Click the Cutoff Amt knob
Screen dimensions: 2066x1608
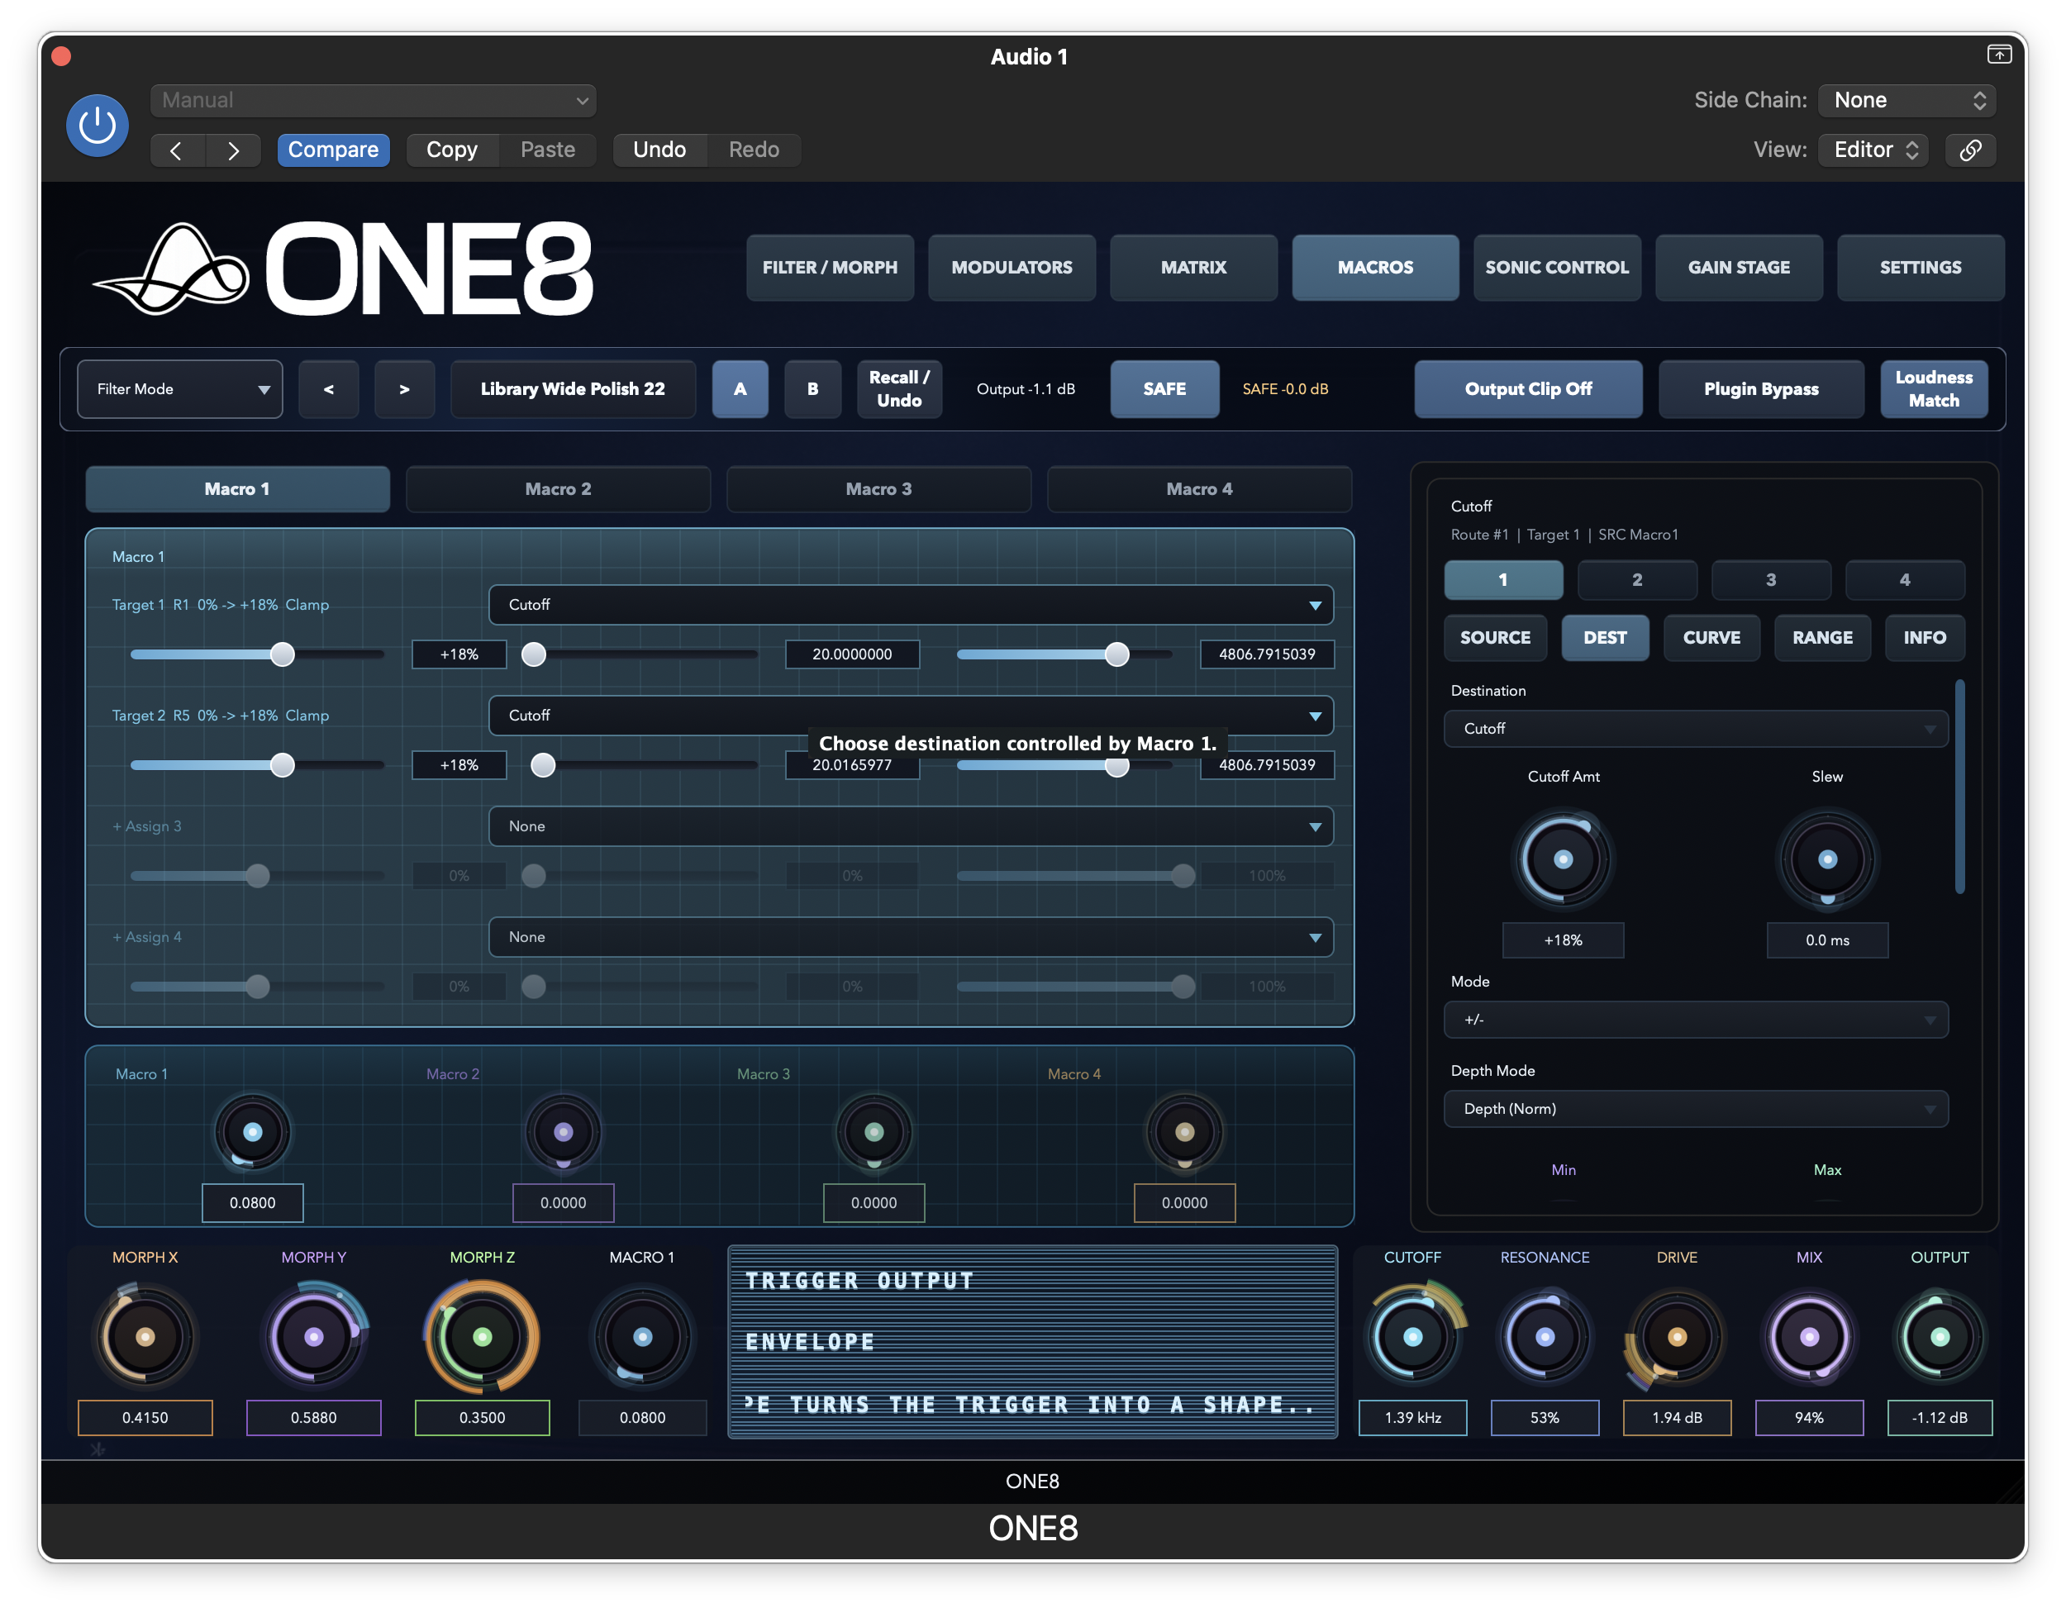(x=1563, y=859)
